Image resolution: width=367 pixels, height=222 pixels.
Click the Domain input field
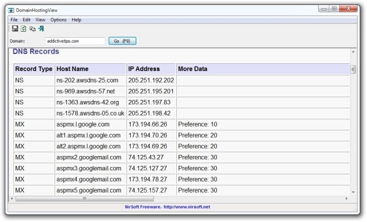tap(75, 41)
